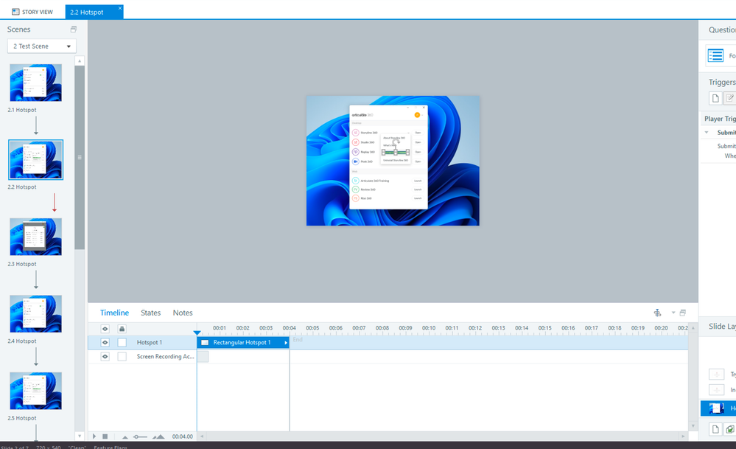Collapse the Submit player trigger group
Image resolution: width=736 pixels, height=449 pixels.
pyautogui.click(x=707, y=133)
